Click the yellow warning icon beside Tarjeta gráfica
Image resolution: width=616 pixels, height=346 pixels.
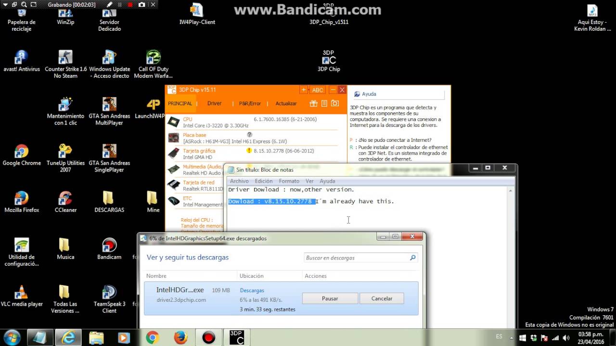pos(249,150)
